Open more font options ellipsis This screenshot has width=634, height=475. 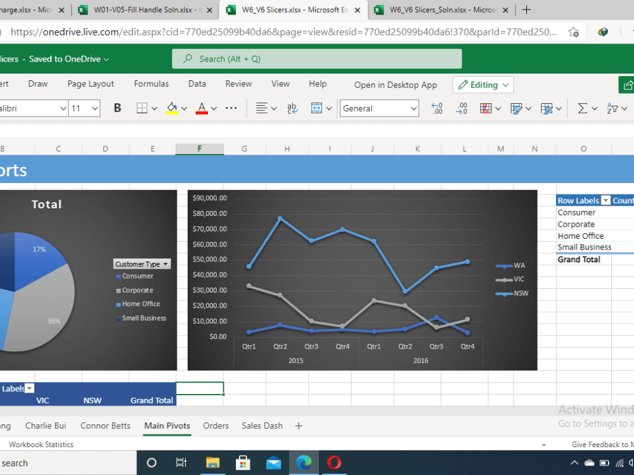click(231, 108)
